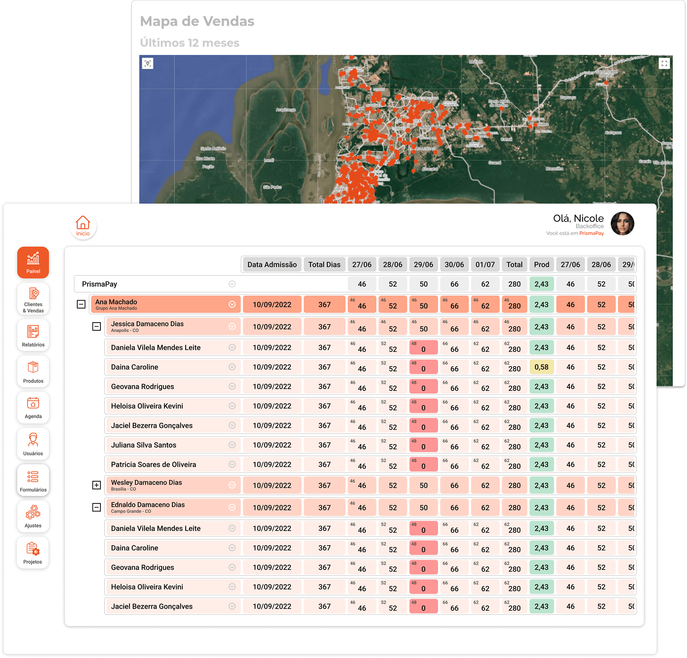Collapse the Ana Machado group
The image size is (687, 658).
[x=81, y=305]
